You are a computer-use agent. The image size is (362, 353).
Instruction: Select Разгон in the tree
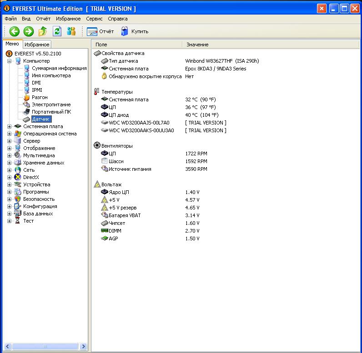pyautogui.click(x=39, y=97)
